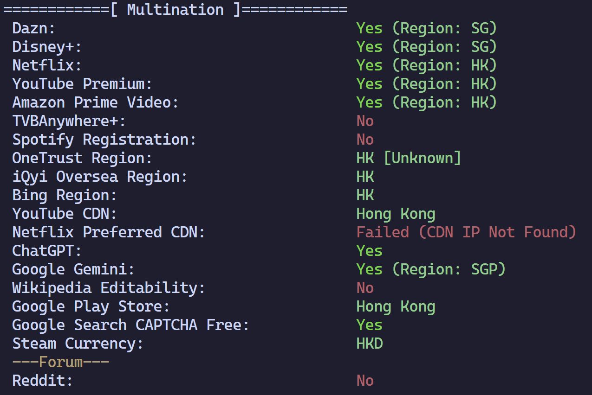This screenshot has width=592, height=395.
Task: Click the red No beside TVBAnywhere+
Action: pos(365,121)
